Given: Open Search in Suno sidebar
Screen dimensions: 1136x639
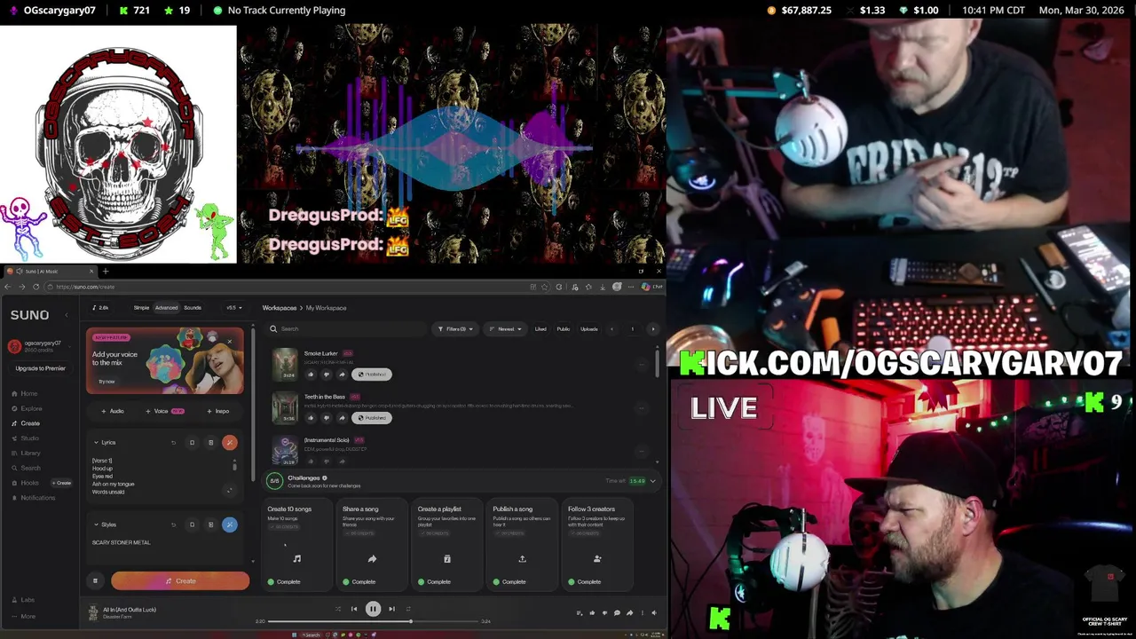Looking at the screenshot, I should click(x=26, y=468).
